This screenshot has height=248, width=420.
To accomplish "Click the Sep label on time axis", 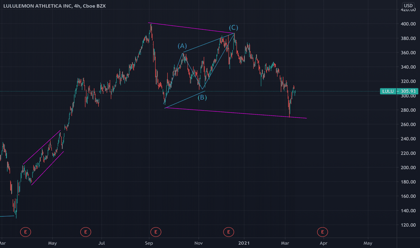I will tap(149, 243).
